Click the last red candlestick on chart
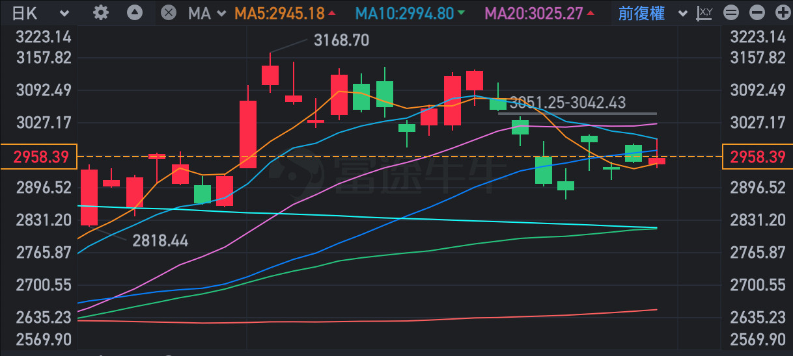 point(657,161)
